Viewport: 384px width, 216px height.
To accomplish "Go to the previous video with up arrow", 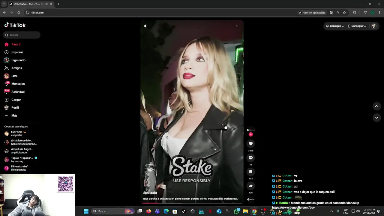I will pos(376,106).
